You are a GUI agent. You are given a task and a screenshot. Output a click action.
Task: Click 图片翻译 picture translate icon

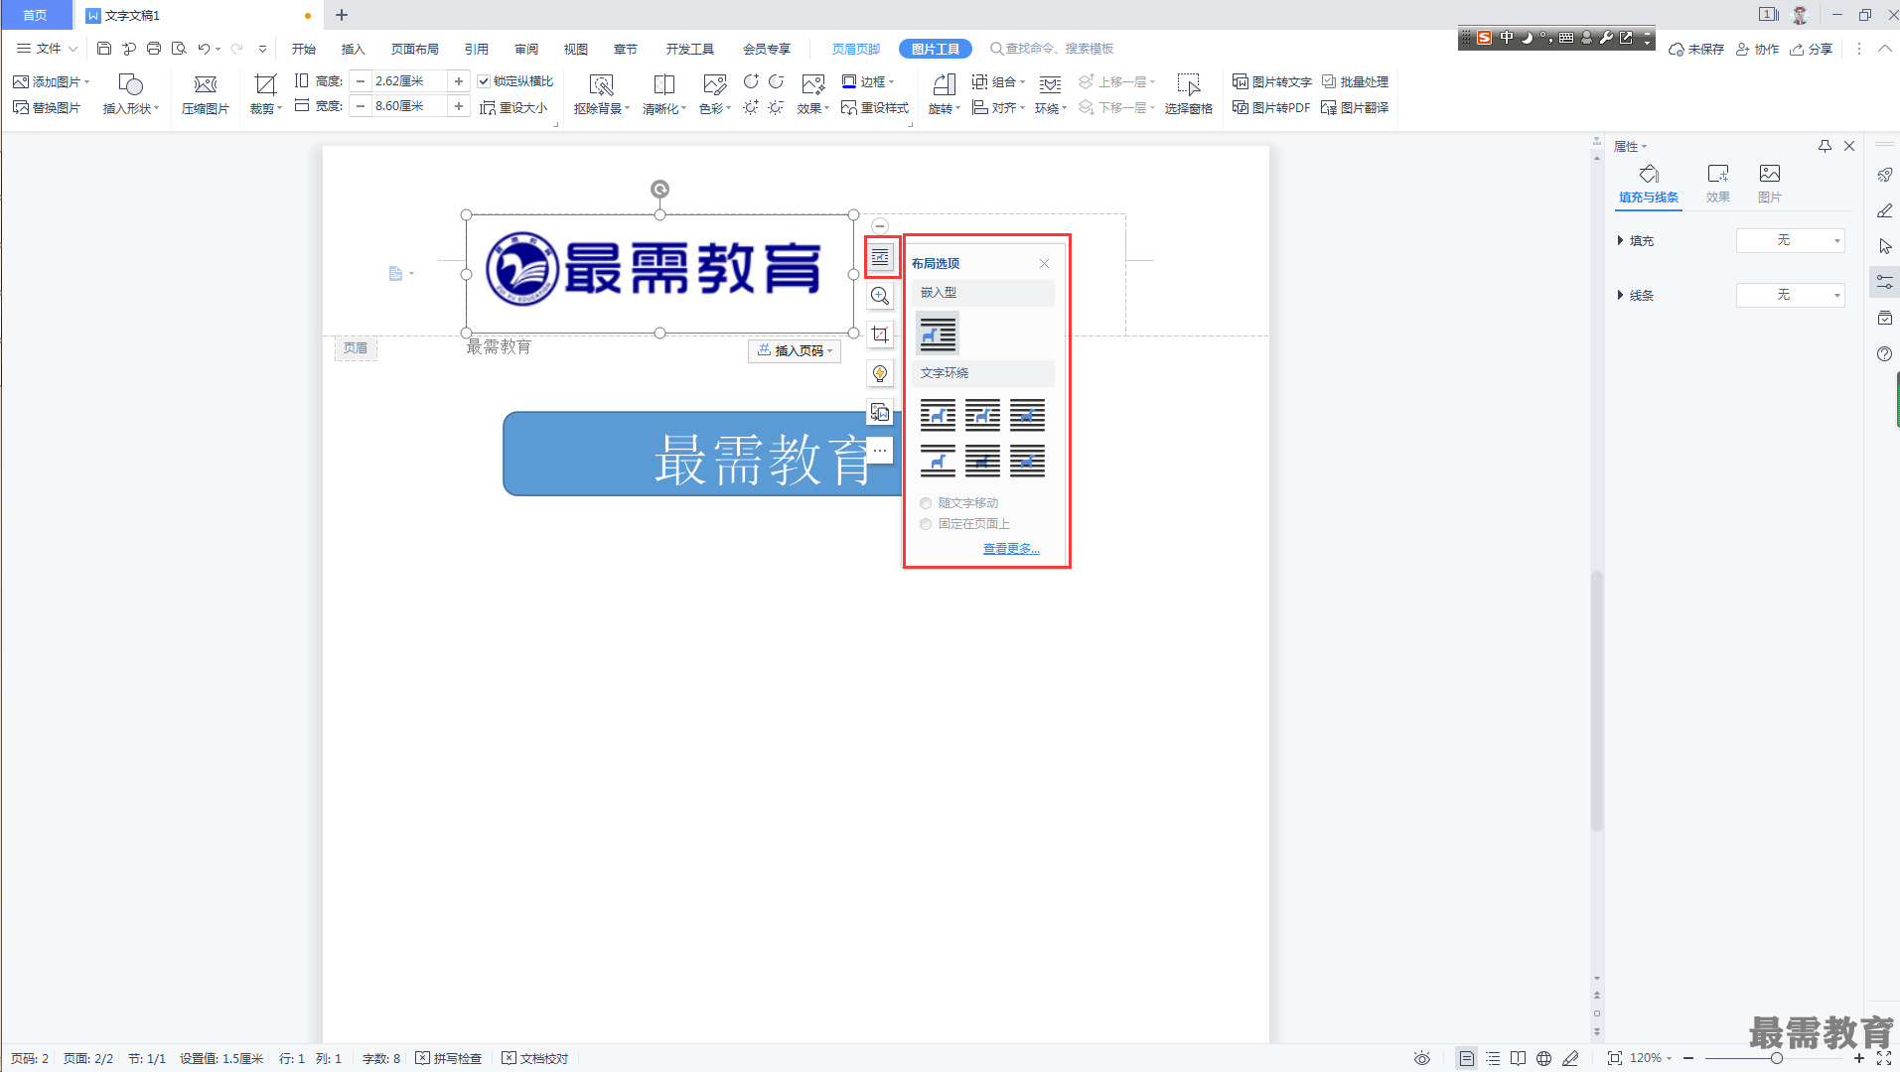[1329, 107]
